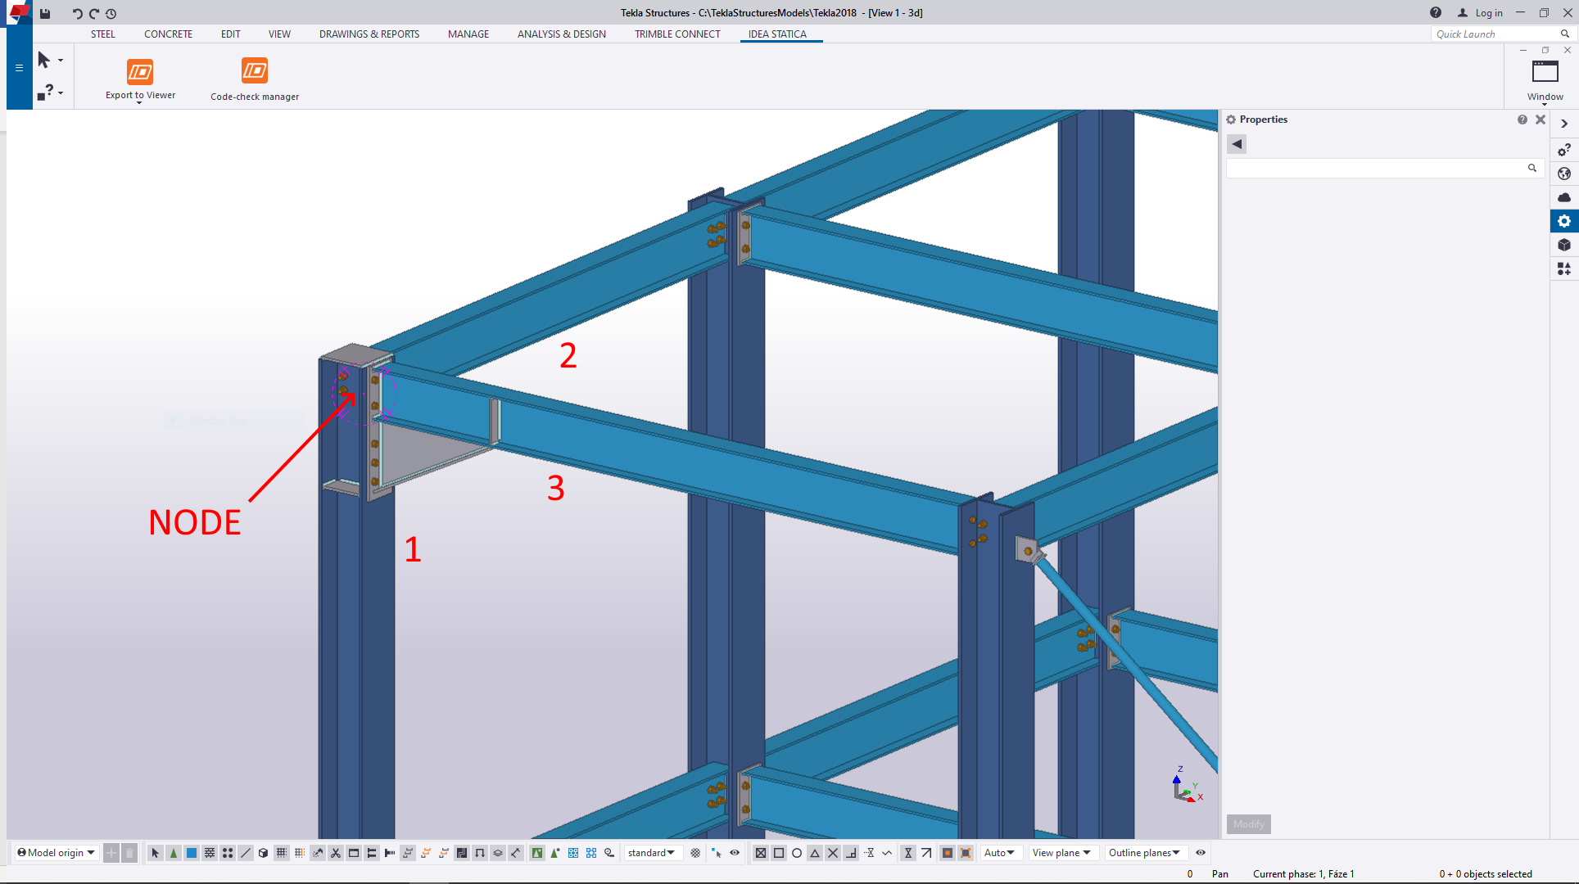The width and height of the screenshot is (1579, 884).
Task: Open the Window ribbon icon
Action: (x=1545, y=73)
